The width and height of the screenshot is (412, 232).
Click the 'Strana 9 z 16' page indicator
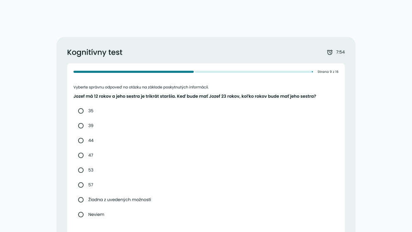pos(328,72)
